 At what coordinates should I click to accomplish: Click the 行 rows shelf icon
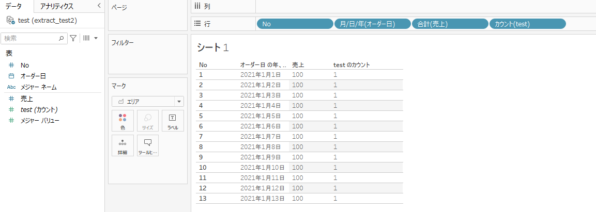pyautogui.click(x=197, y=24)
